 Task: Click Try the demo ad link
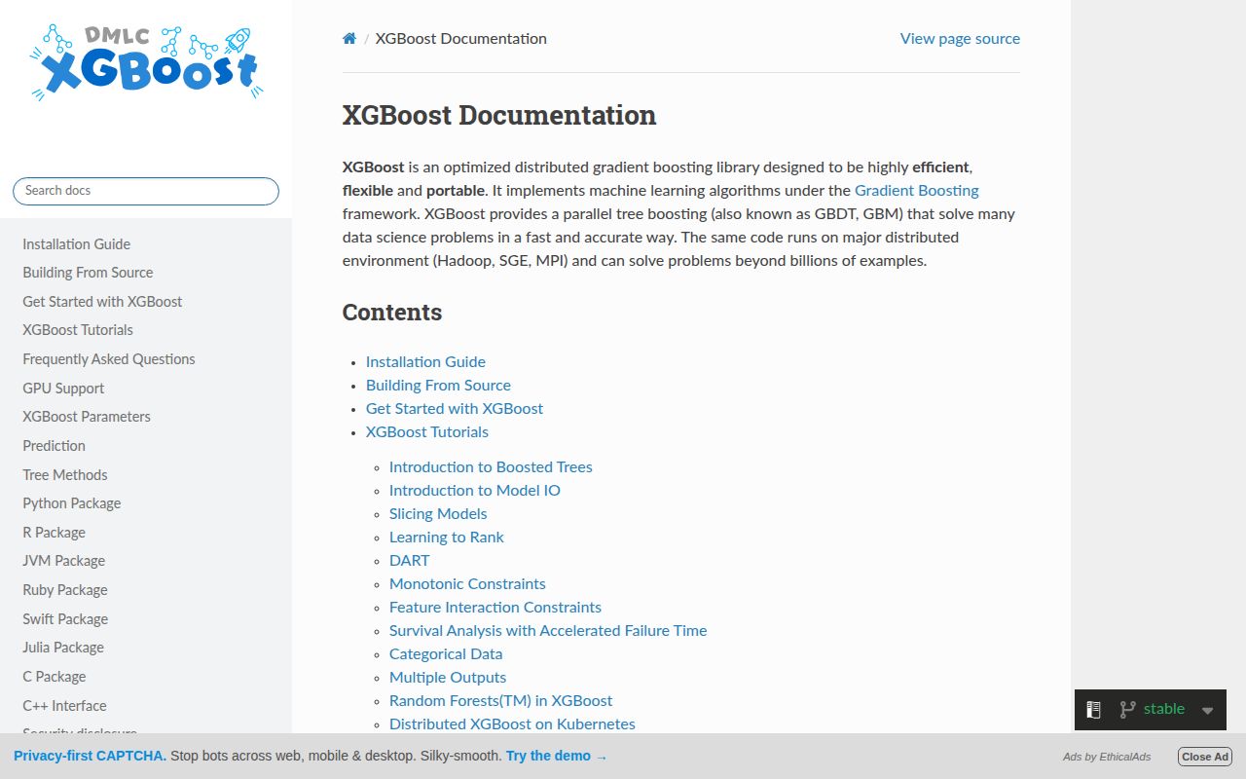(x=556, y=756)
